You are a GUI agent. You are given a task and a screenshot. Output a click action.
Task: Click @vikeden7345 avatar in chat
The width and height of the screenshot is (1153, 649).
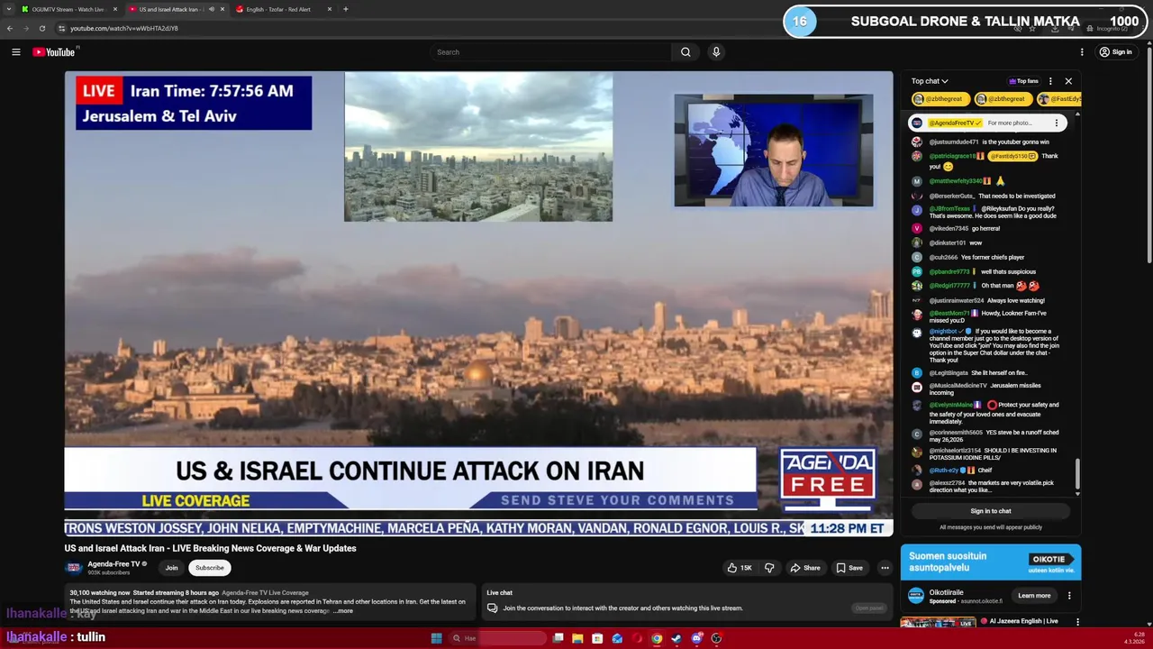click(x=917, y=229)
